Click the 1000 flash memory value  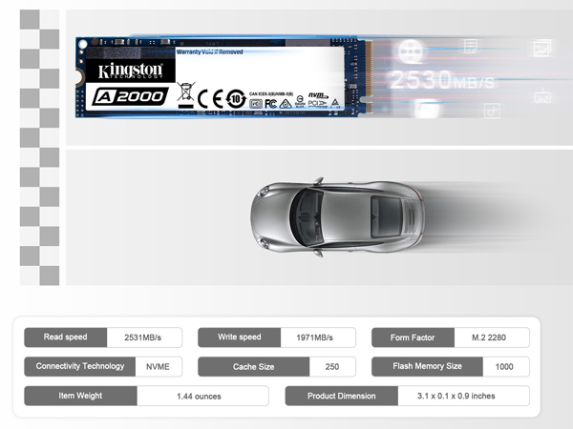pyautogui.click(x=504, y=367)
